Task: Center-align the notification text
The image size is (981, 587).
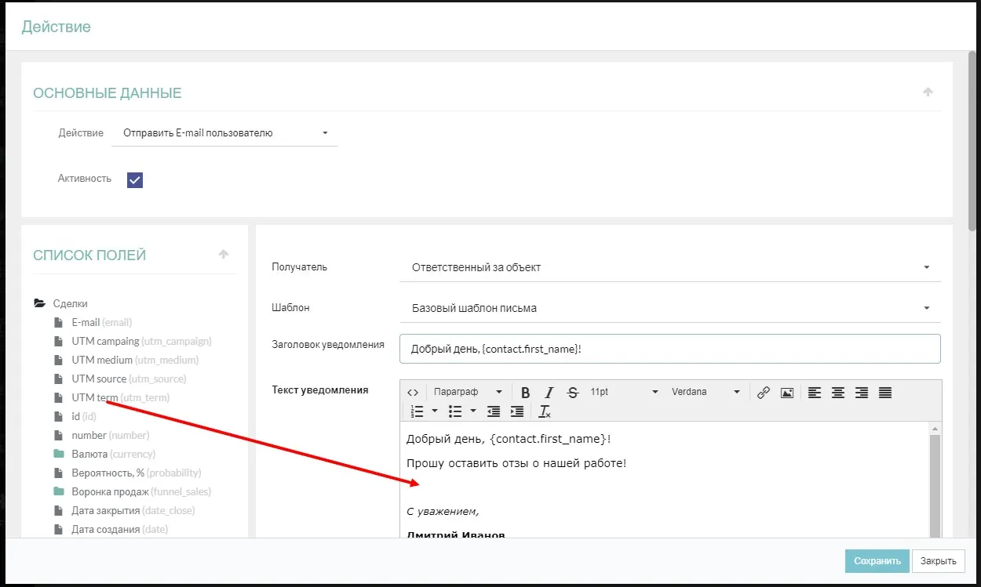Action: click(x=838, y=393)
